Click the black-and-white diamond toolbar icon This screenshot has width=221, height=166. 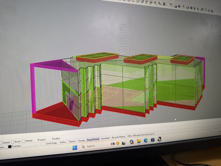click(179, 6)
